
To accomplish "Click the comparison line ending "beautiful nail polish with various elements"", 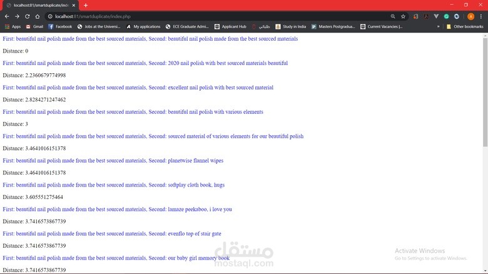I will [133, 112].
